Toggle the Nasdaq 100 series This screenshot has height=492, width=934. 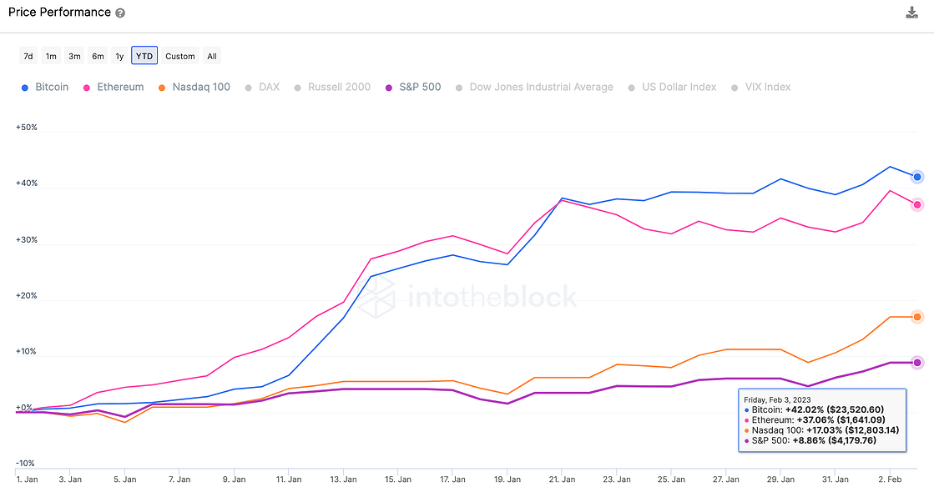pyautogui.click(x=194, y=87)
